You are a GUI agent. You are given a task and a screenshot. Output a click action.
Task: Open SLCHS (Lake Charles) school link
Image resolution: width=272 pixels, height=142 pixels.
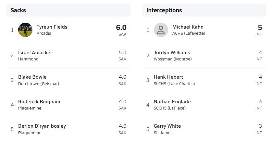(x=174, y=84)
